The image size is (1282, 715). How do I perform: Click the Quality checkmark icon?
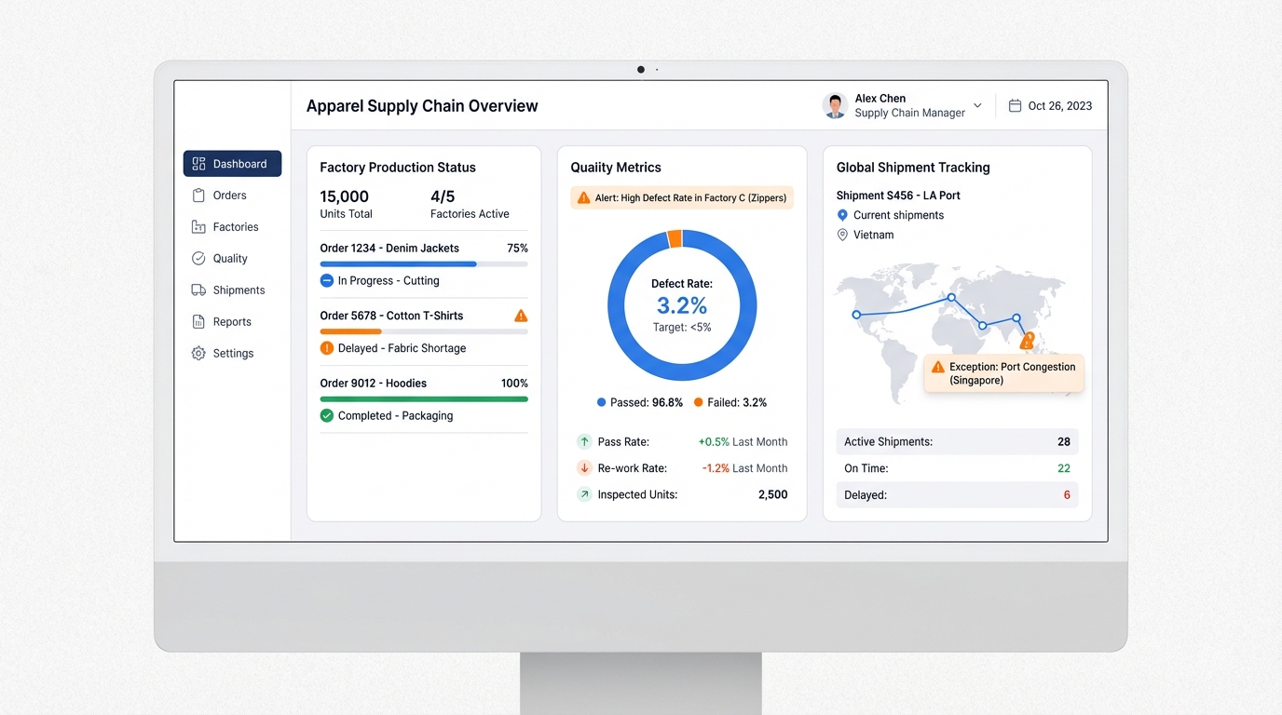click(198, 258)
